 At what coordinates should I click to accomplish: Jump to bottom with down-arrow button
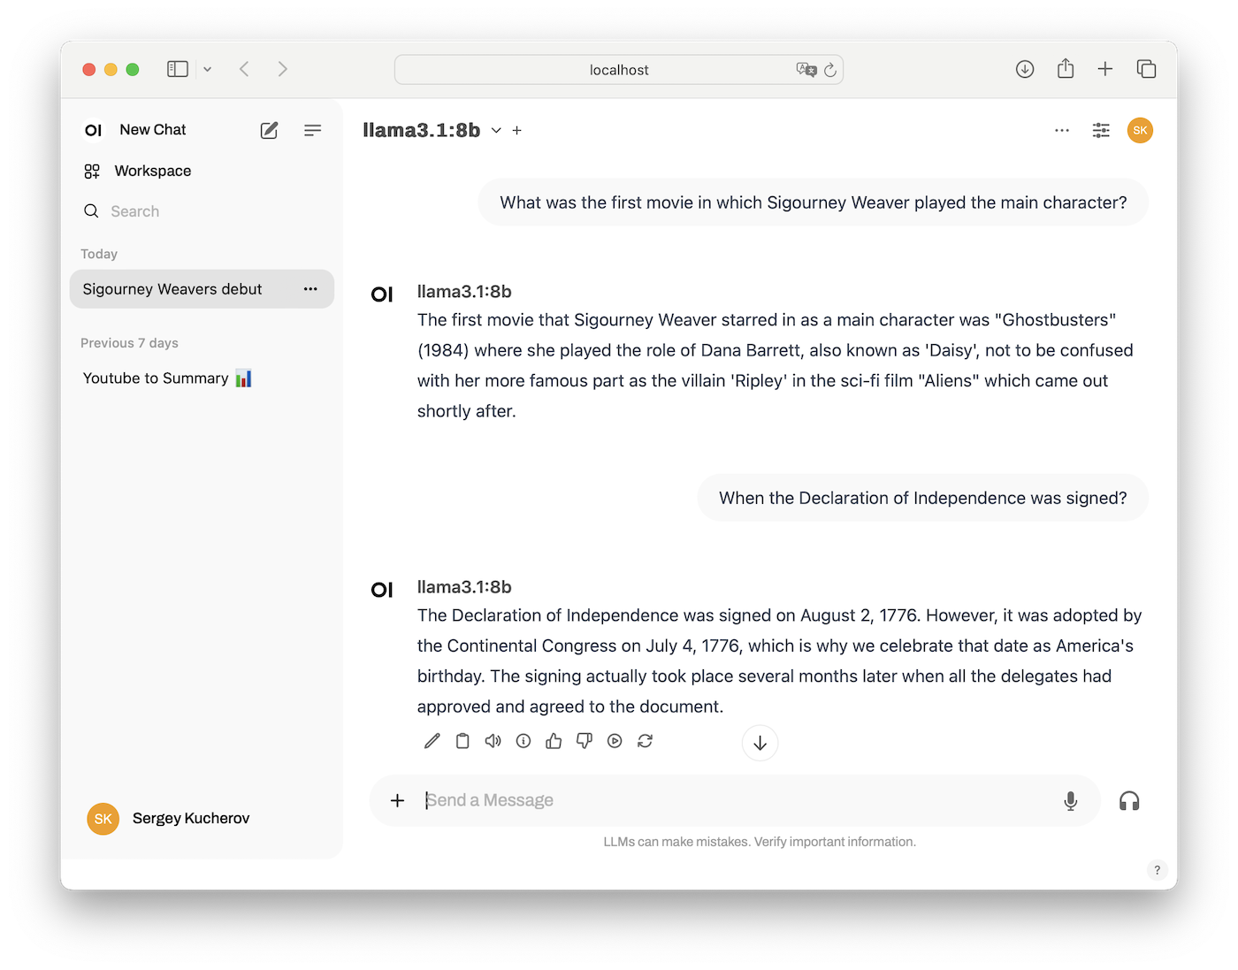[x=760, y=744]
